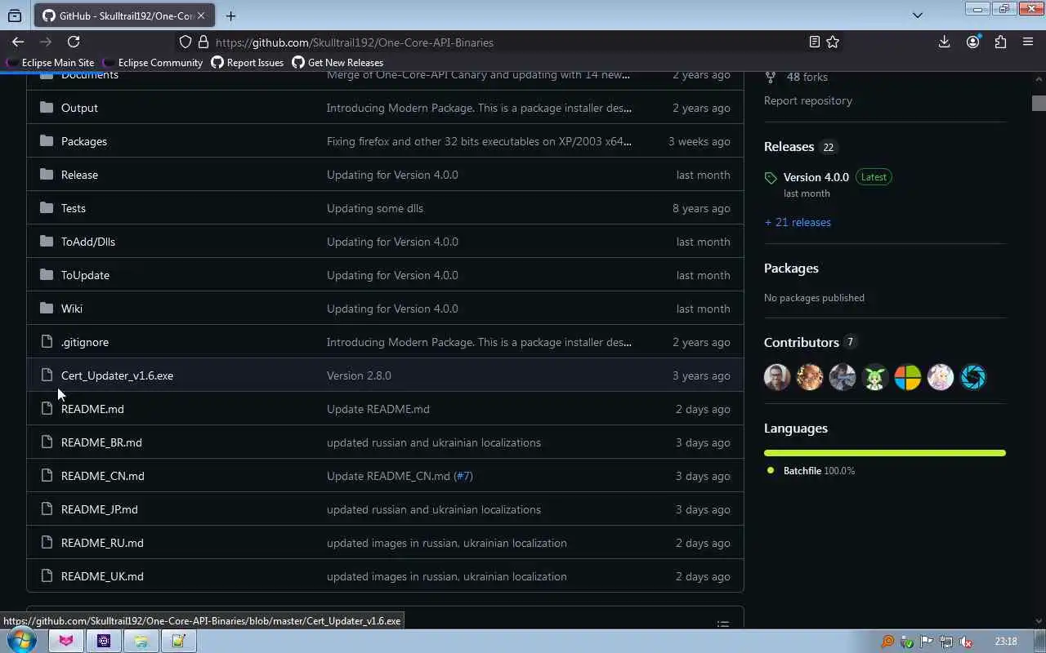Close the GitHub Skulltrail192 tab
The height and width of the screenshot is (653, 1046).
pos(201,16)
